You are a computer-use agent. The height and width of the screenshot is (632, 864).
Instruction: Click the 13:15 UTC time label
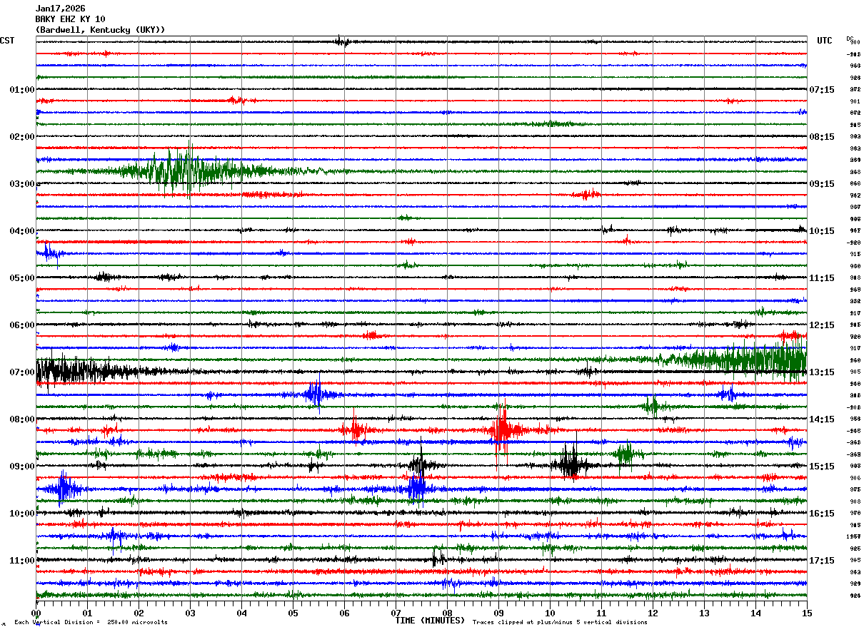click(822, 372)
